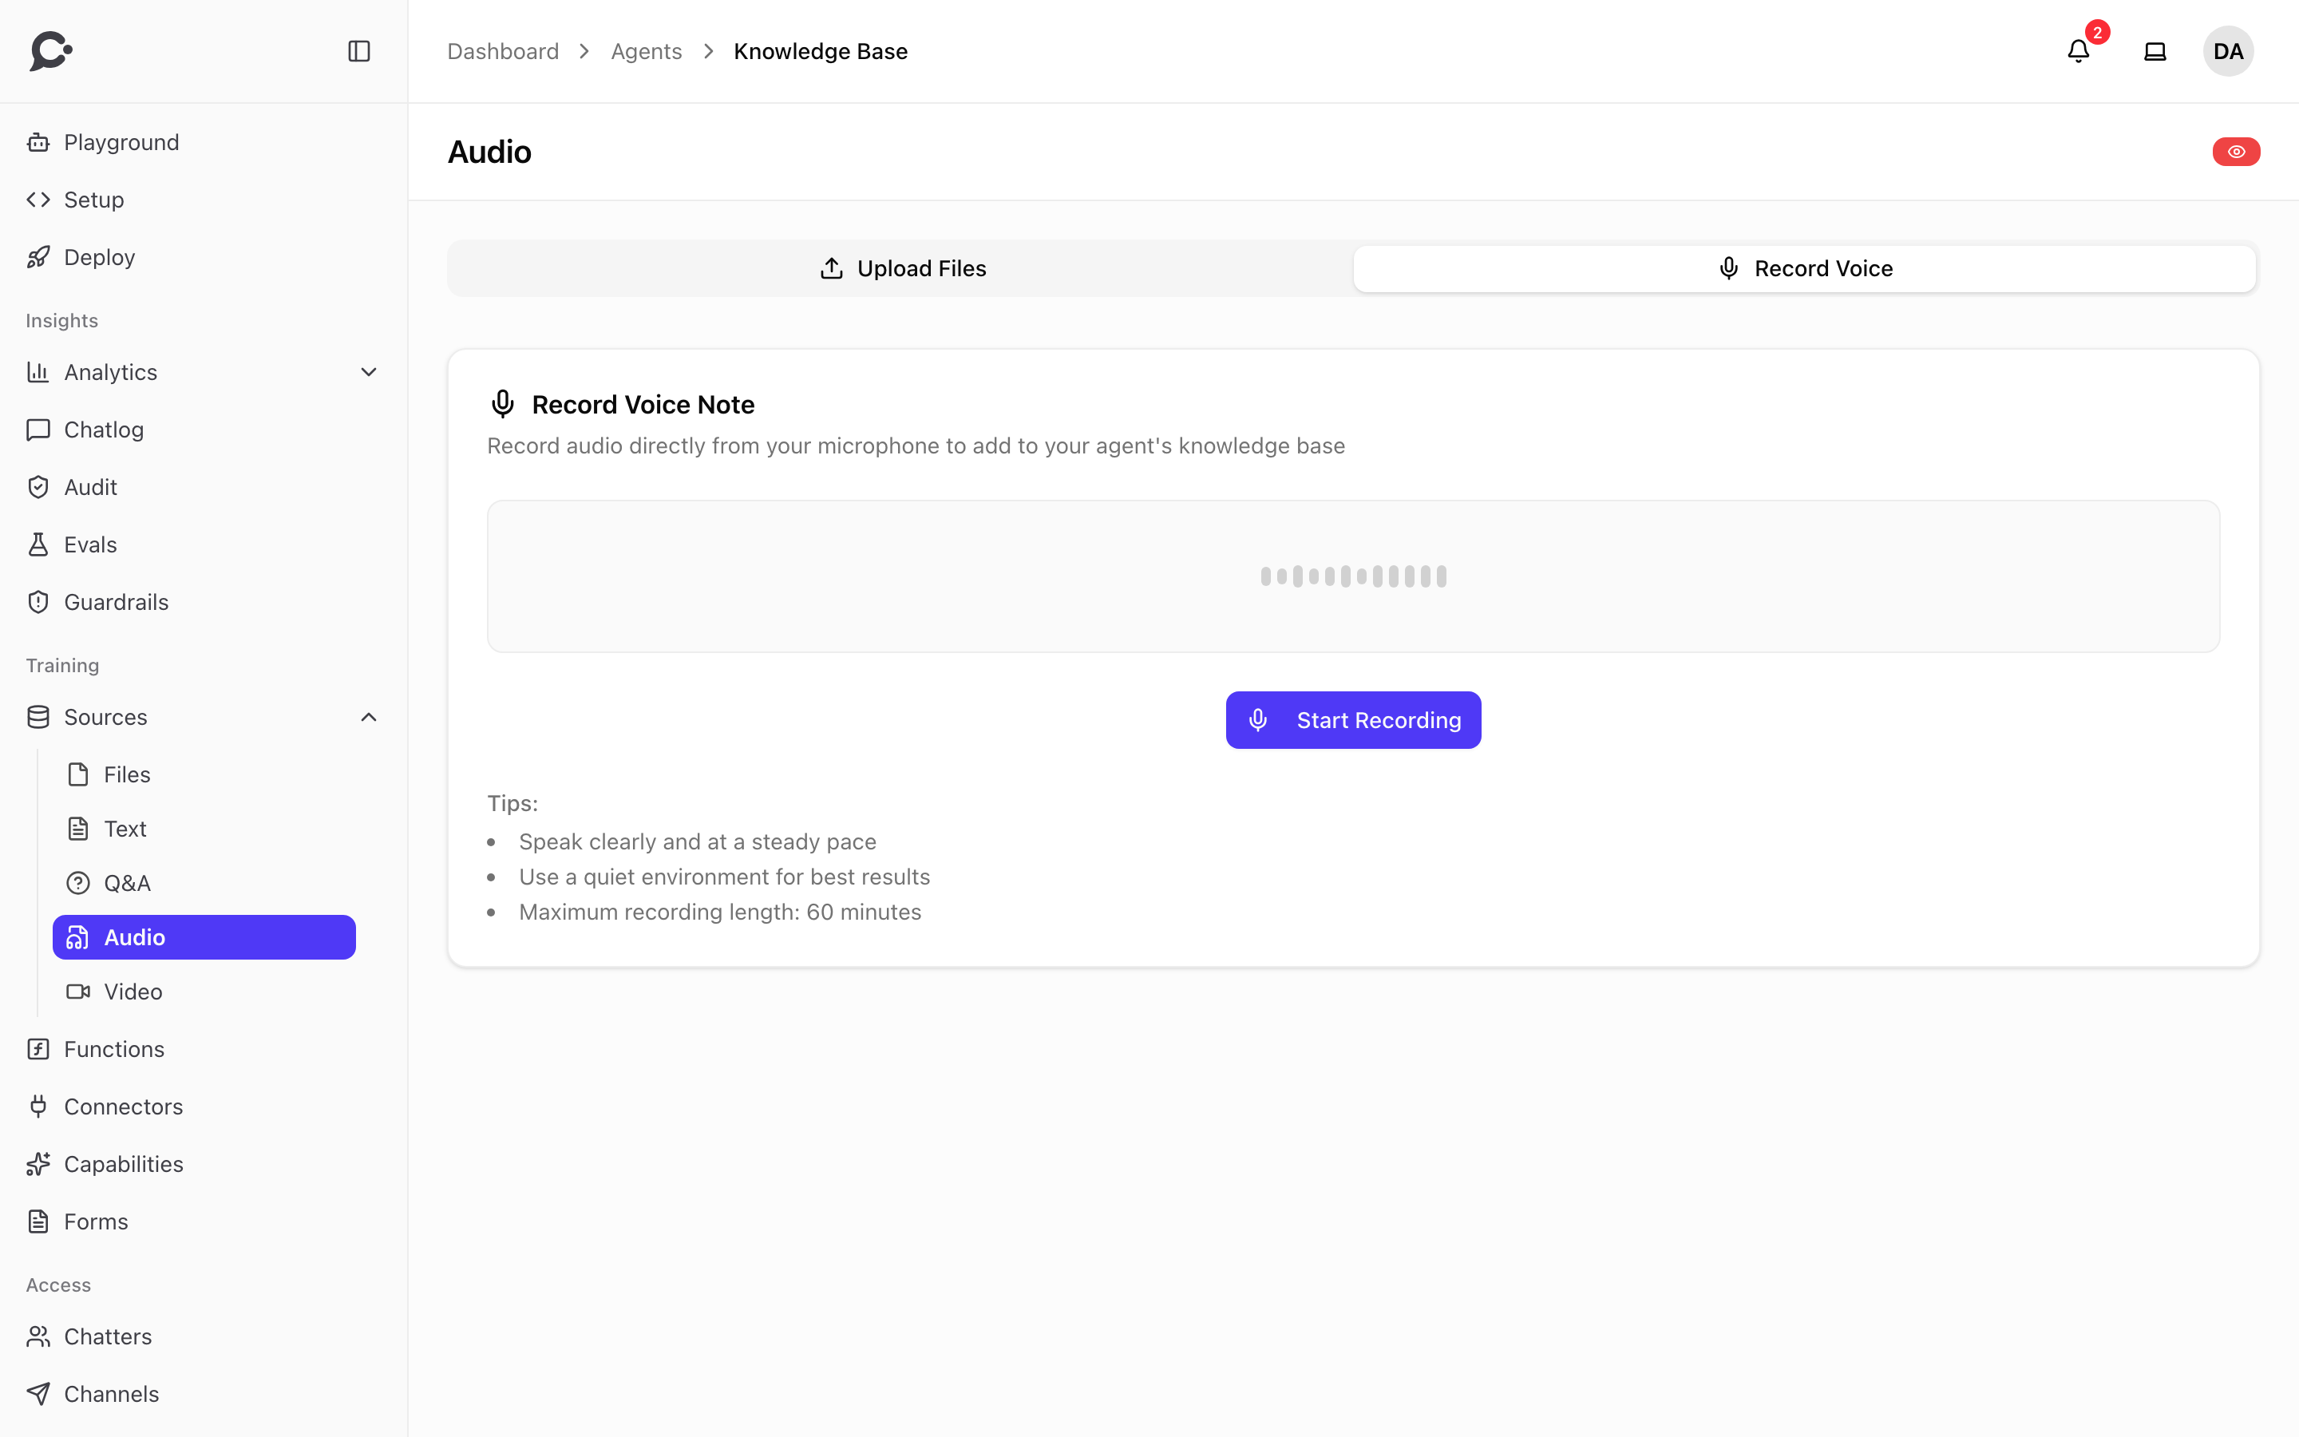
Task: Open Audit in the sidebar
Action: 204,488
